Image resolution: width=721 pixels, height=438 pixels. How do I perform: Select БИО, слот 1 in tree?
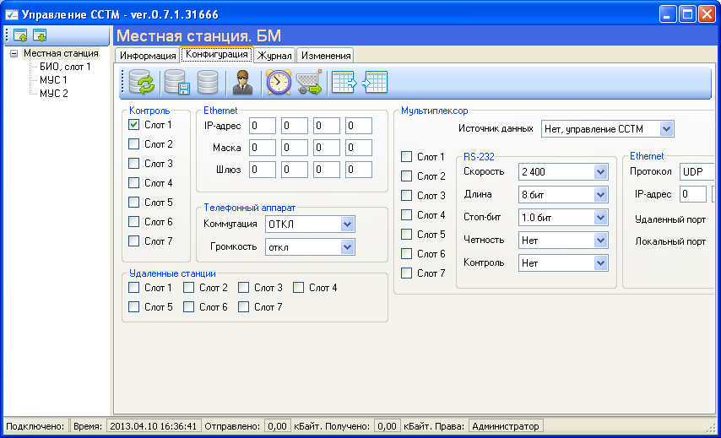[65, 67]
